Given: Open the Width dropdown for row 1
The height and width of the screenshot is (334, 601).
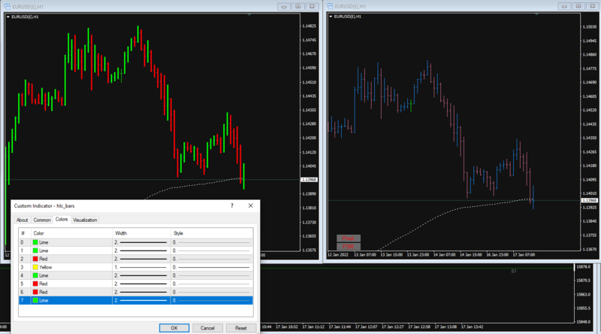Looking at the screenshot, I should [141, 250].
